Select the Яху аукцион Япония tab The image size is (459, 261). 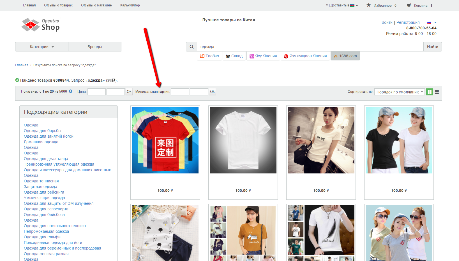coord(305,56)
